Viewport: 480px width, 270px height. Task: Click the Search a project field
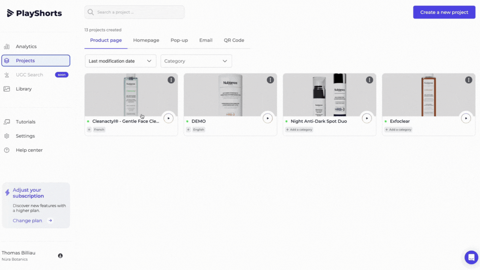point(135,12)
